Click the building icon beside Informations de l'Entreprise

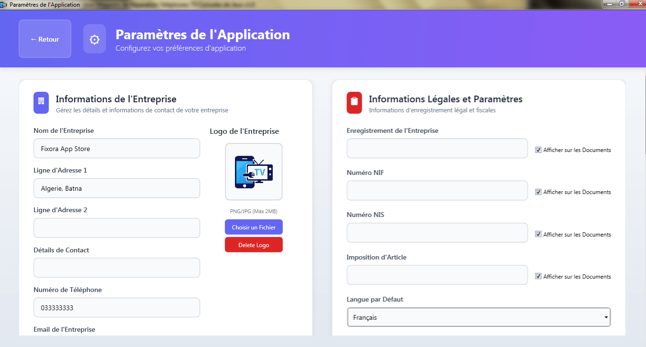click(41, 102)
